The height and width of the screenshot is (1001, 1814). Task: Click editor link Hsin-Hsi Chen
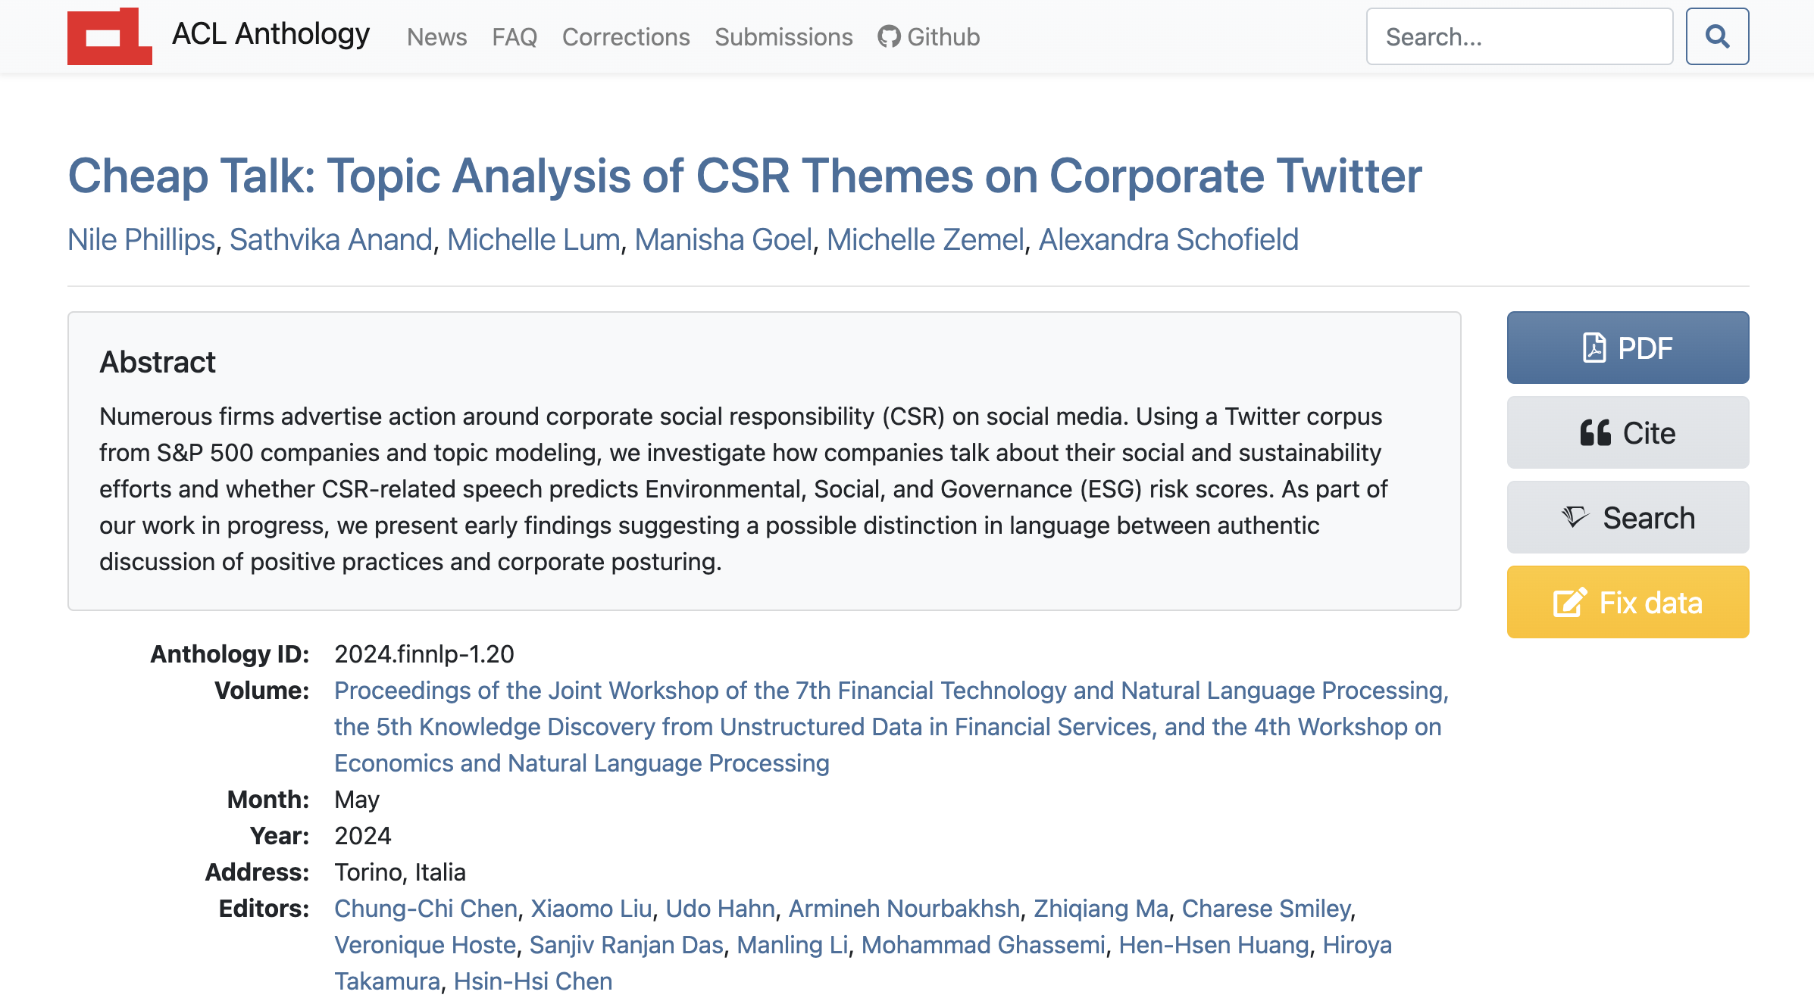pyautogui.click(x=532, y=981)
